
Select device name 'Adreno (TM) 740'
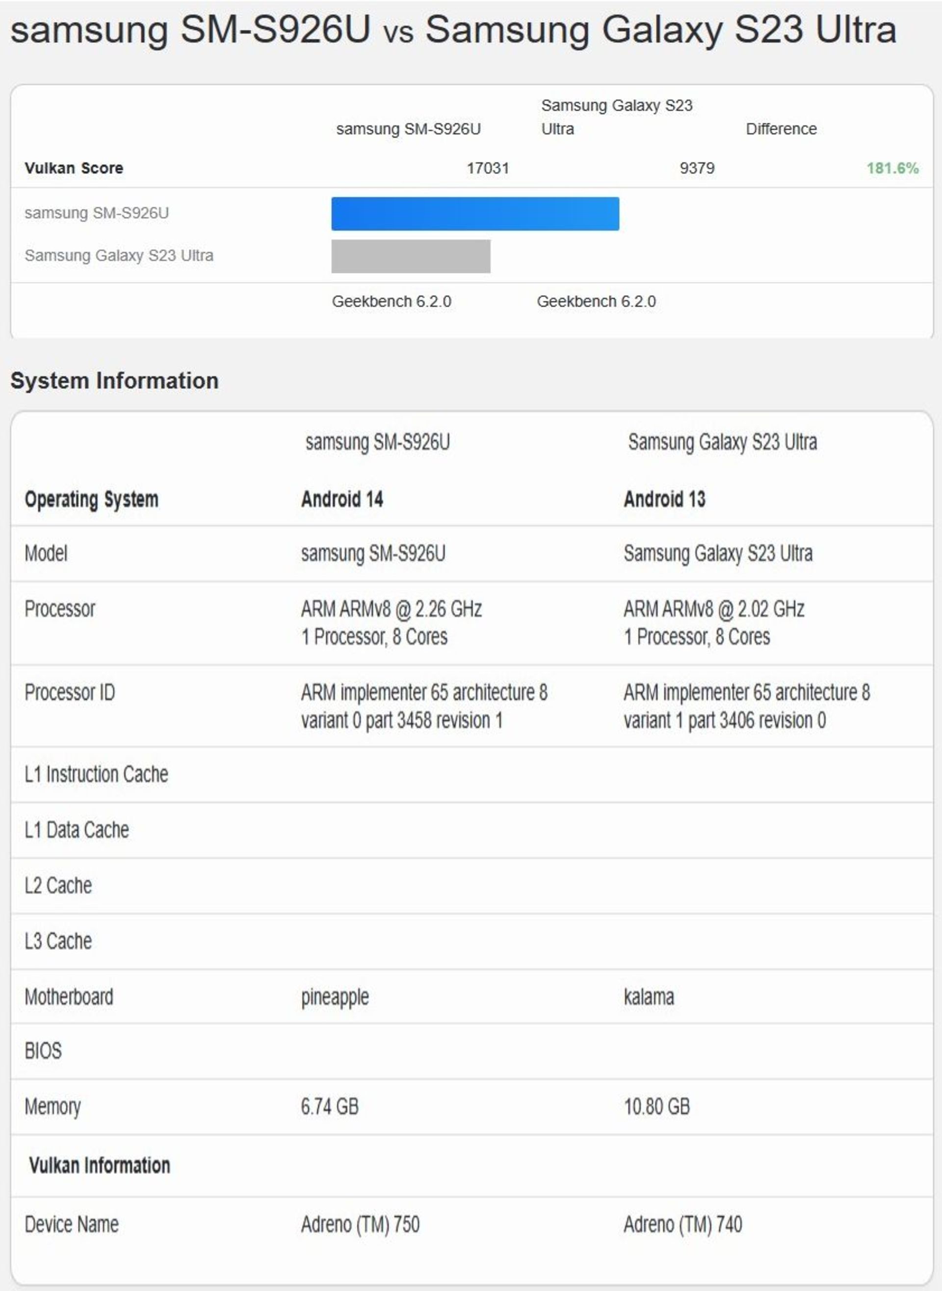(x=683, y=1224)
